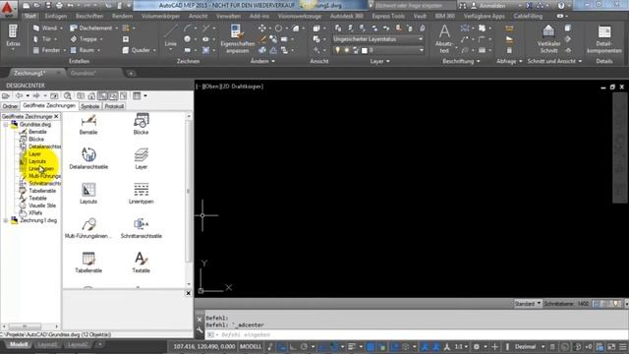Open Detailkomponenten tool
Viewport: 629px width, 354px height.
[x=604, y=38]
